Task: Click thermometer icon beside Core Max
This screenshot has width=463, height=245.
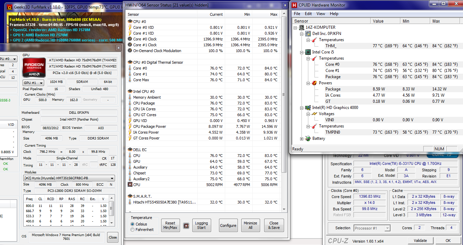Action: click(130, 80)
